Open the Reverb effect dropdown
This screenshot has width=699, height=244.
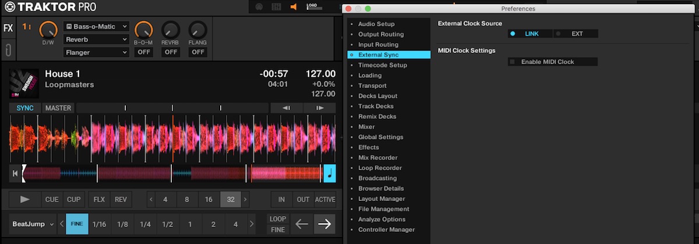tap(96, 40)
